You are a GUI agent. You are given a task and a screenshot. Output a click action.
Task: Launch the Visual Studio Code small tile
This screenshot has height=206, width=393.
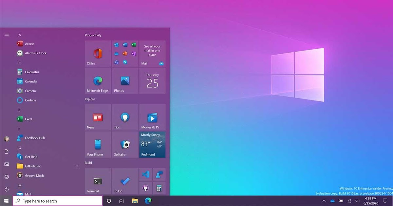tap(145, 174)
